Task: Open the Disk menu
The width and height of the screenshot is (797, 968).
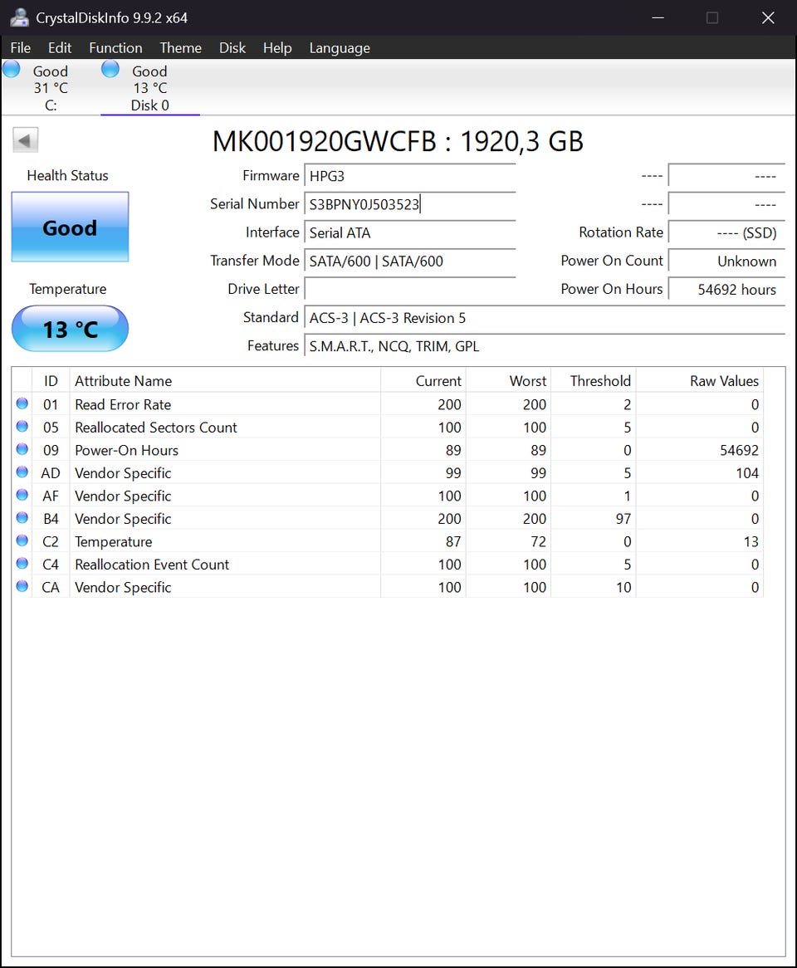Action: point(232,47)
